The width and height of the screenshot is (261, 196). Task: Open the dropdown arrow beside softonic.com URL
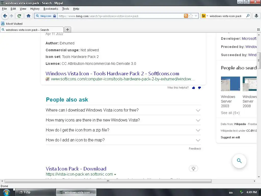115,175
